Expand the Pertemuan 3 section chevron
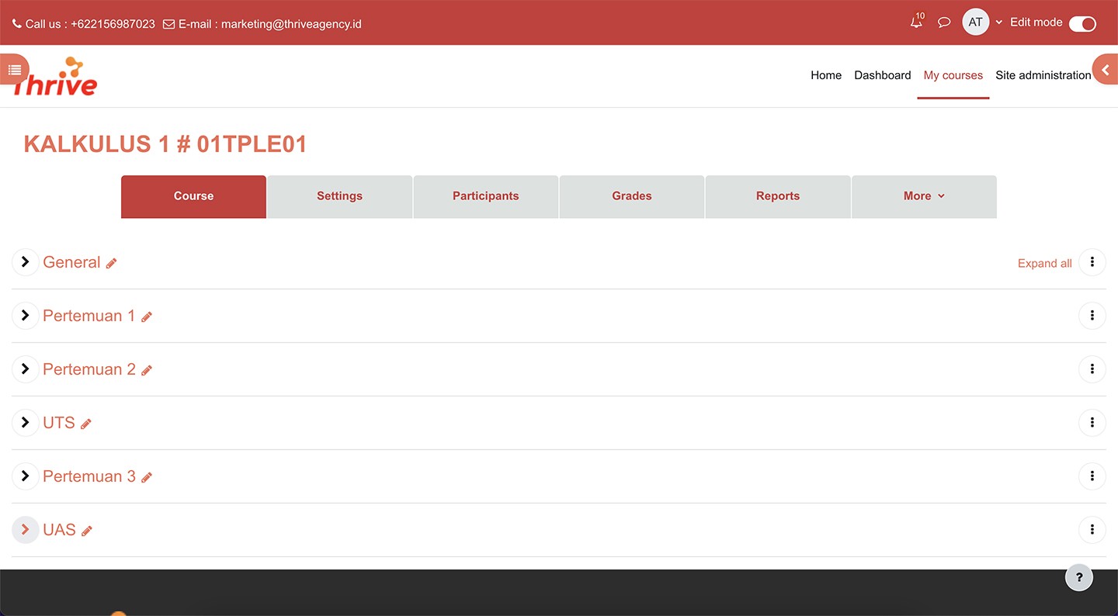 tap(26, 476)
